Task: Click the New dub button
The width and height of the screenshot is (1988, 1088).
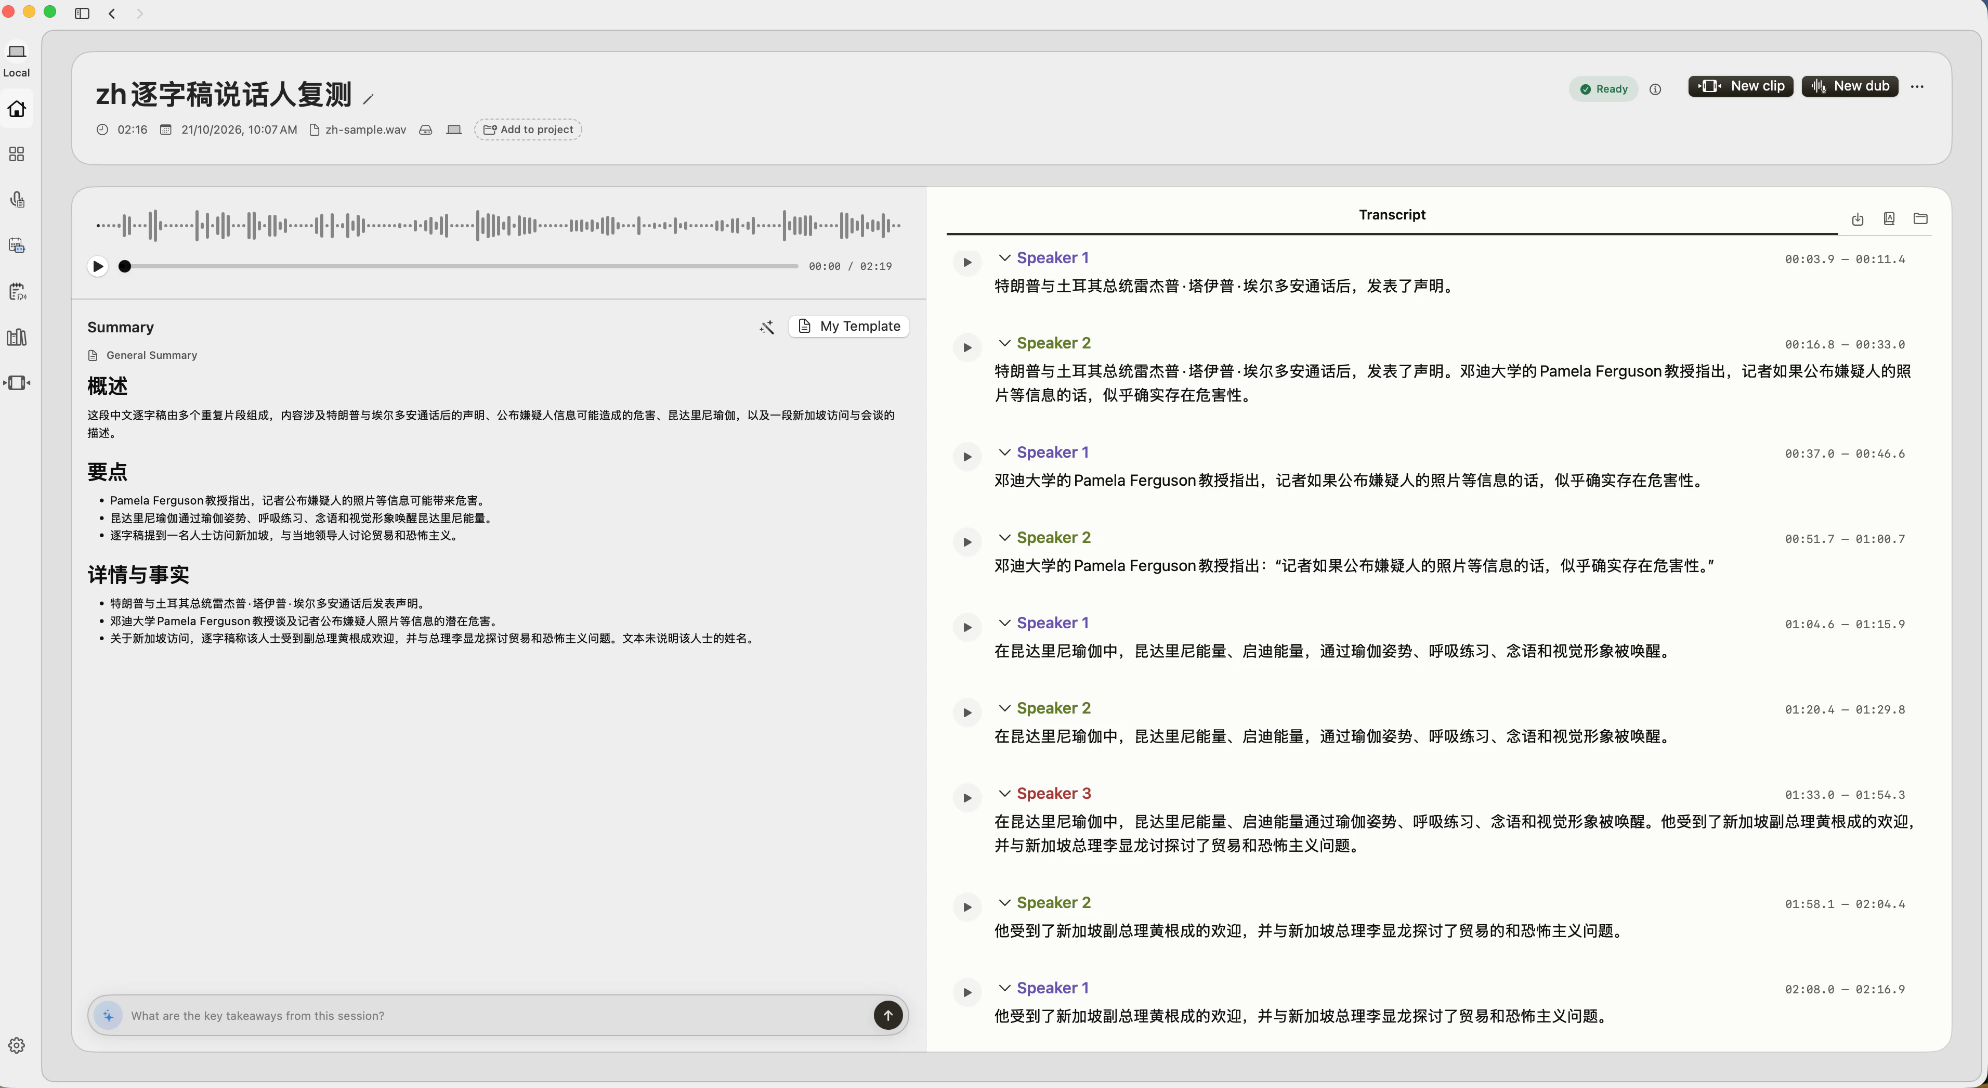Action: coord(1850,86)
